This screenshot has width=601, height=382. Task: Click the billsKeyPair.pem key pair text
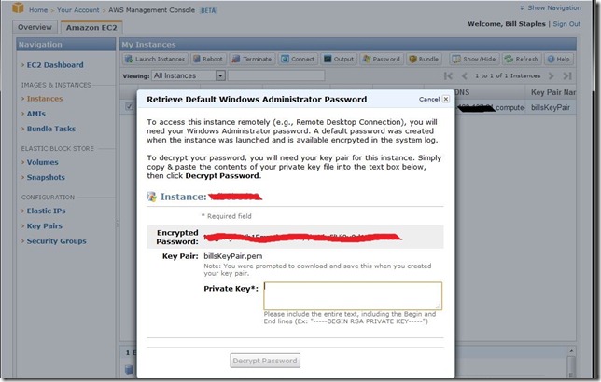click(x=233, y=256)
